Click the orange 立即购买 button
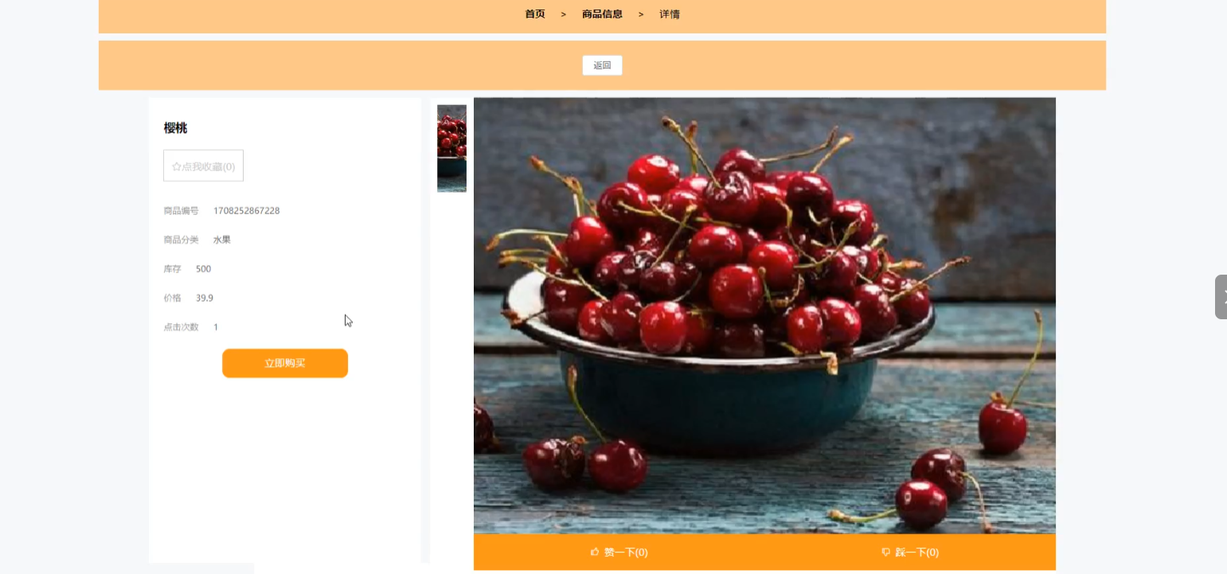Viewport: 1227px width, 574px height. tap(285, 363)
